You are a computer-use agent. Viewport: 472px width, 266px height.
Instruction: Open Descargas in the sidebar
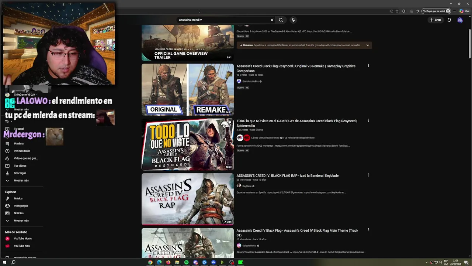coord(20,173)
